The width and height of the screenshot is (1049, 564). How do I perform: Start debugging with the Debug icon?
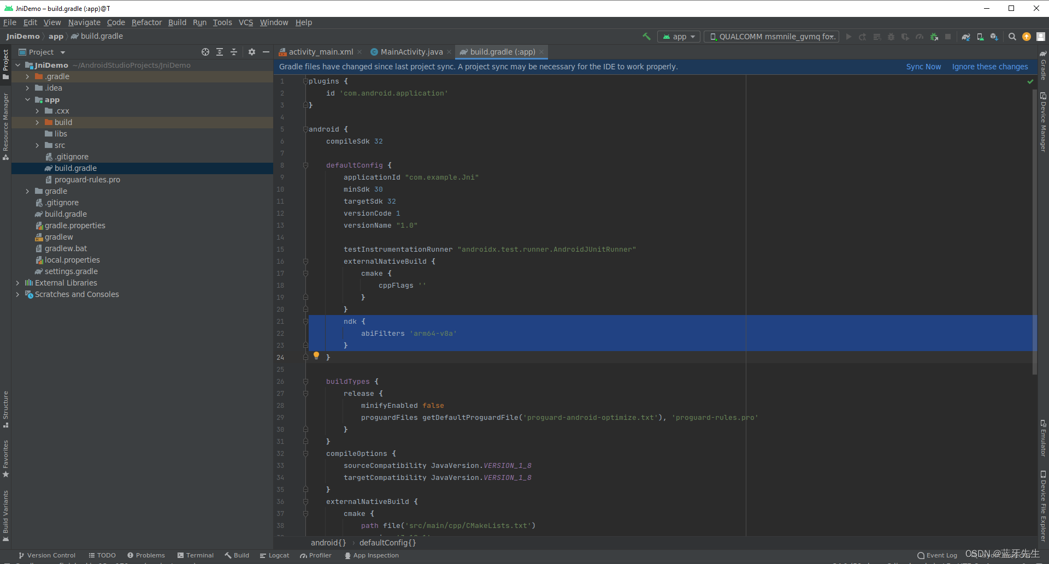pos(892,37)
